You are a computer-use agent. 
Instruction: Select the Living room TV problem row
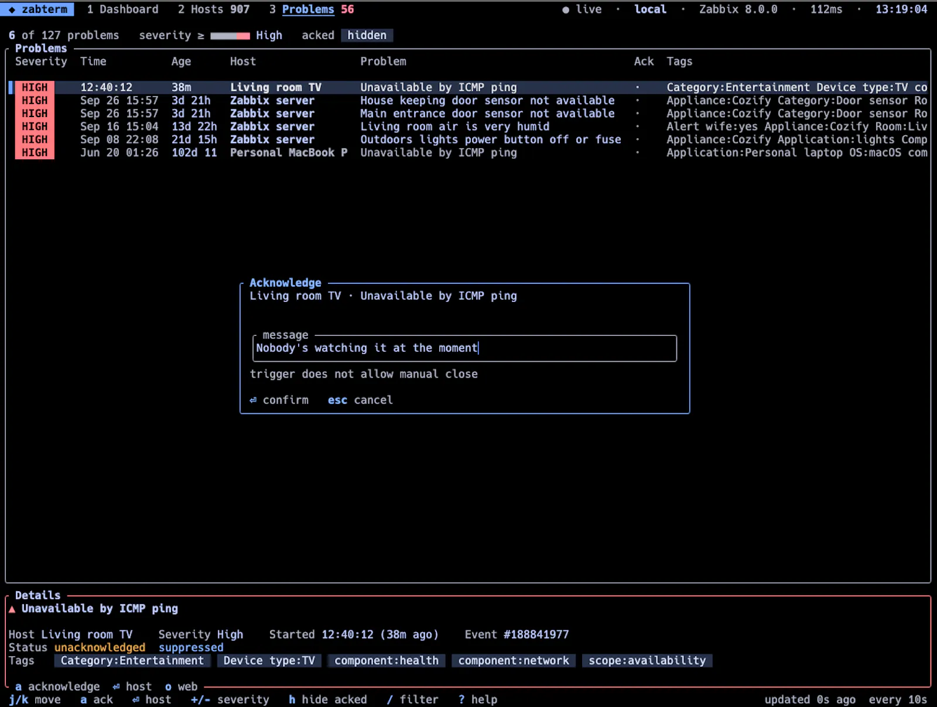pyautogui.click(x=468, y=87)
